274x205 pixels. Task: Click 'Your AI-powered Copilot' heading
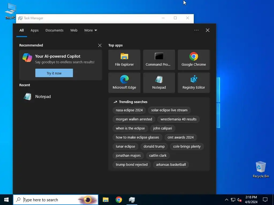pos(58,56)
